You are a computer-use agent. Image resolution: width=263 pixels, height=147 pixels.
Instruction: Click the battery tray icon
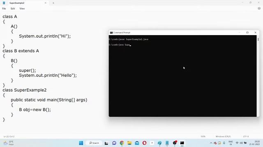[245, 143]
